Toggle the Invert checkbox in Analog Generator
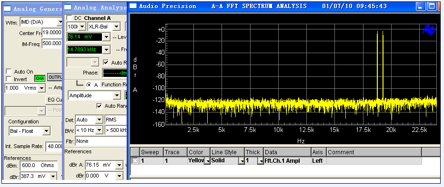 [9, 79]
